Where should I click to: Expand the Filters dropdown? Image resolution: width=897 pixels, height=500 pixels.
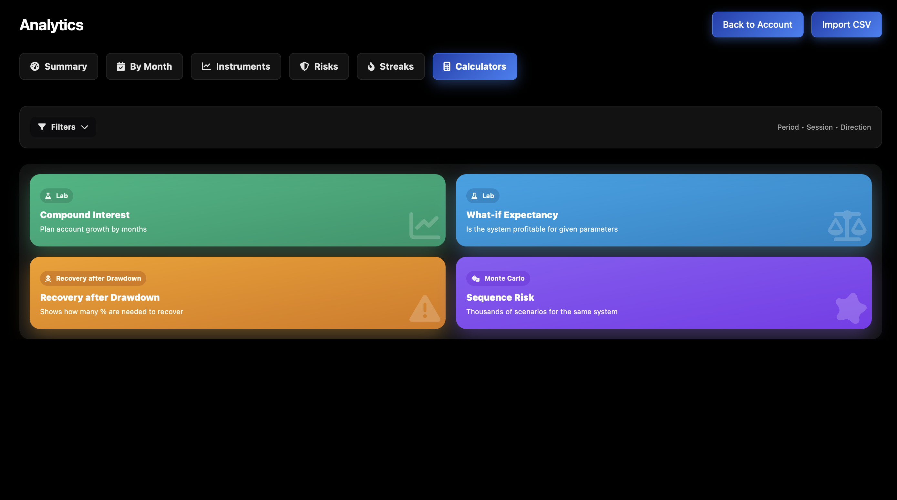63,127
